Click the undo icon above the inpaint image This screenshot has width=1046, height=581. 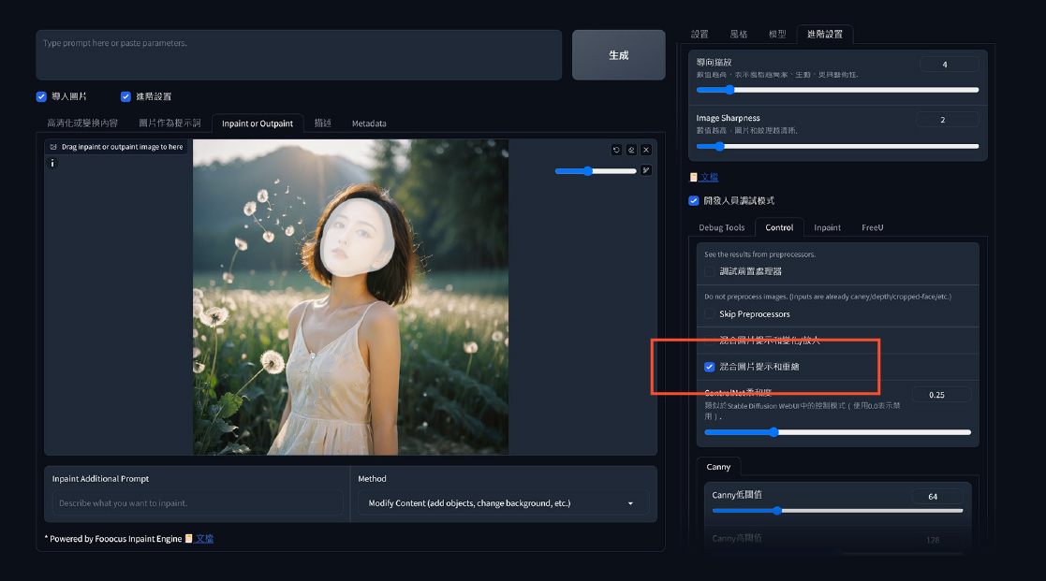point(616,150)
